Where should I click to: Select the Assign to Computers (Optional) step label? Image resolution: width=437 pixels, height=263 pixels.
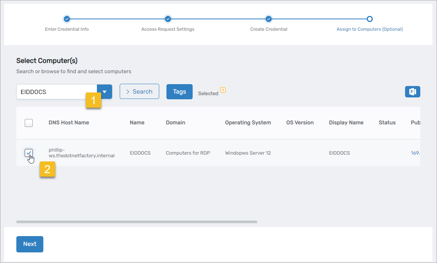369,29
